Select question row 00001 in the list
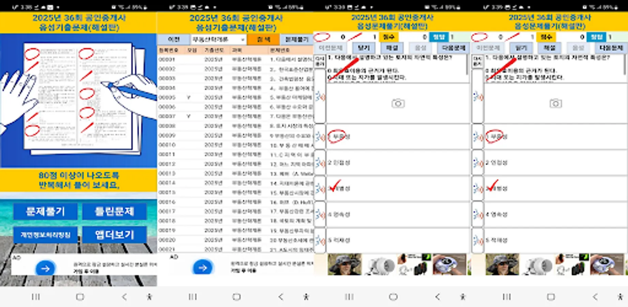 coord(204,59)
